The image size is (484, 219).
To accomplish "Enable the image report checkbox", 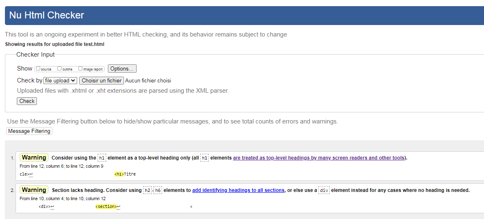I will pos(80,69).
